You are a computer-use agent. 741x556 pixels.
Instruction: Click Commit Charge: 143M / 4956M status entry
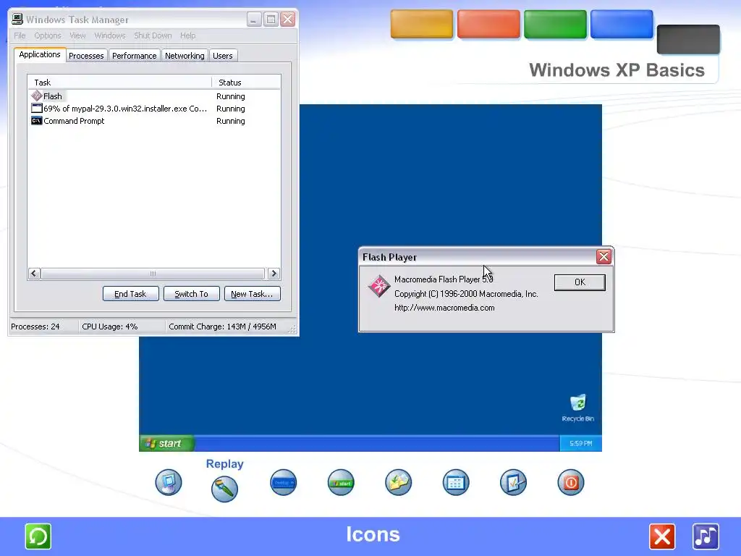222,327
